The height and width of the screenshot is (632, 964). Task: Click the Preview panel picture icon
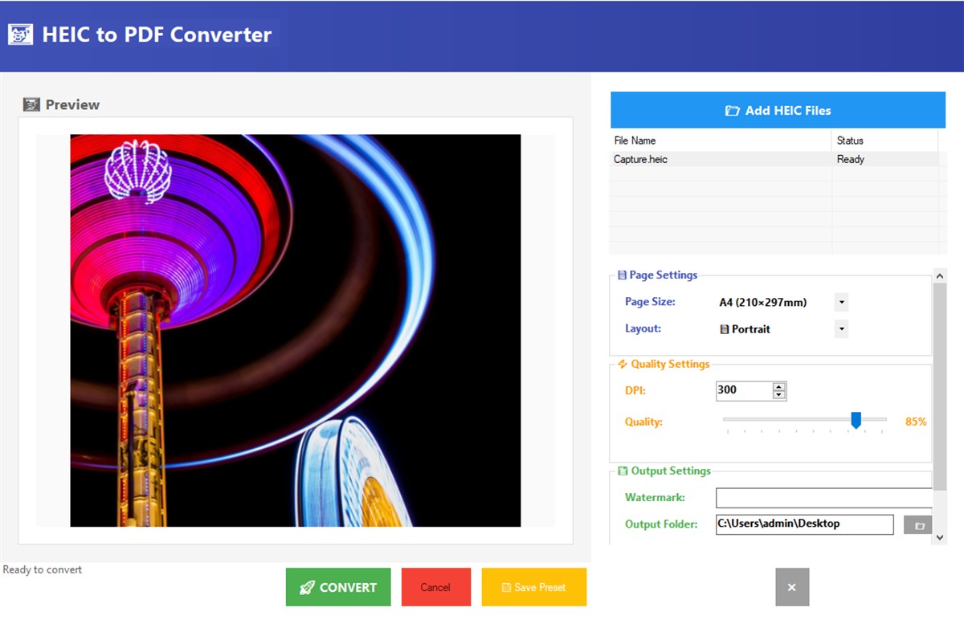[x=31, y=104]
